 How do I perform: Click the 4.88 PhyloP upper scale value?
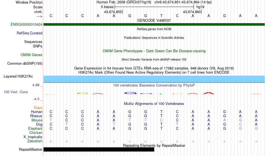coord(36,85)
